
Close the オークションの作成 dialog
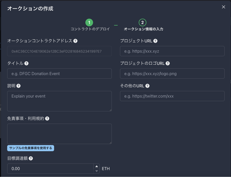tap(224, 7)
